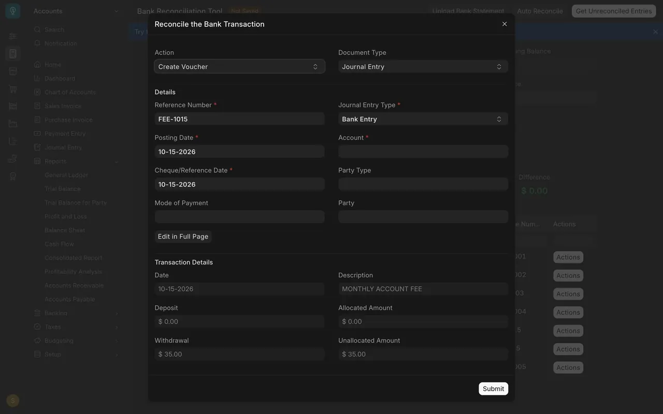Viewport: 663px width, 414px height.
Task: Click the Edit in Full Page button
Action: pos(183,236)
